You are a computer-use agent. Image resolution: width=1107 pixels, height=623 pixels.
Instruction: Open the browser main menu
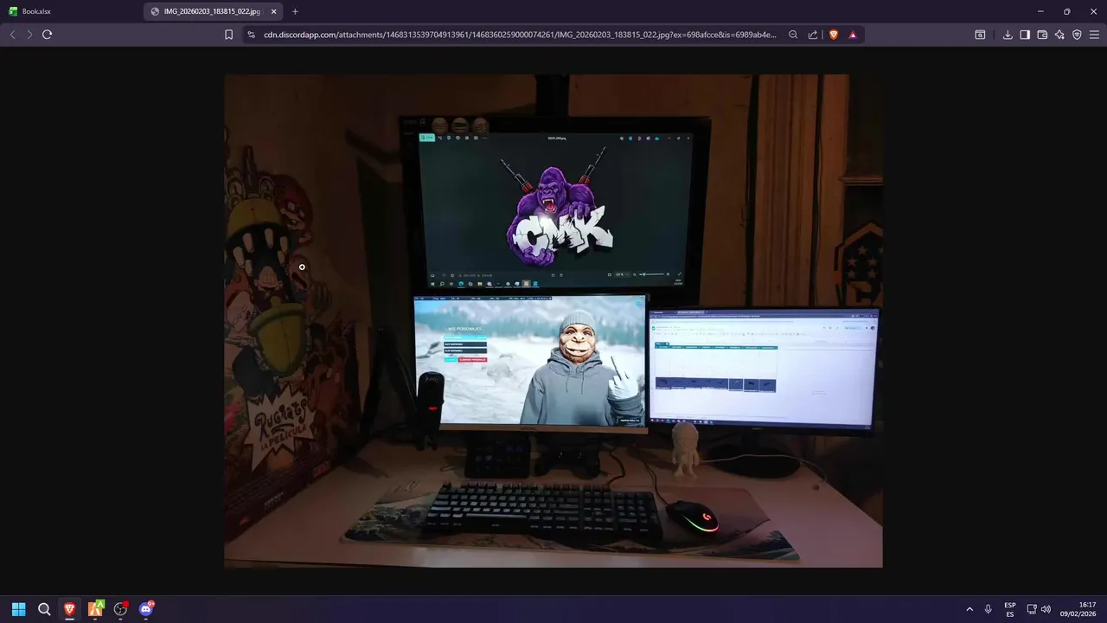coord(1094,35)
